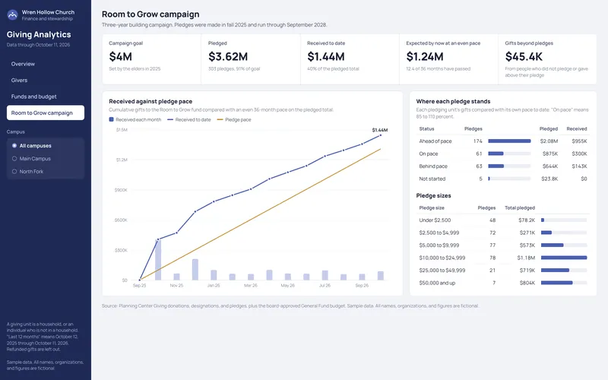
Task: Click the $300K received cell
Action: click(579, 154)
